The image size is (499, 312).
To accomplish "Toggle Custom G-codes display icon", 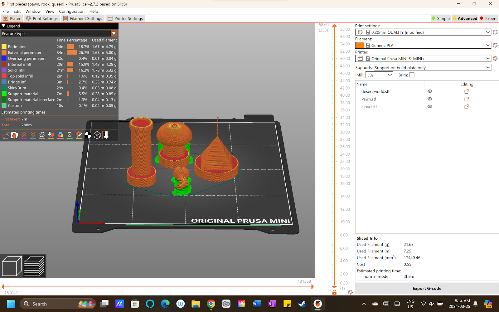I will tap(79, 135).
